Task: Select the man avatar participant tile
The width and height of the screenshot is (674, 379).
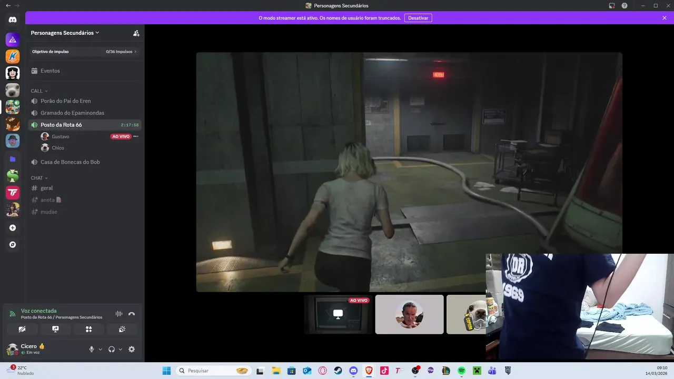Action: (410, 314)
